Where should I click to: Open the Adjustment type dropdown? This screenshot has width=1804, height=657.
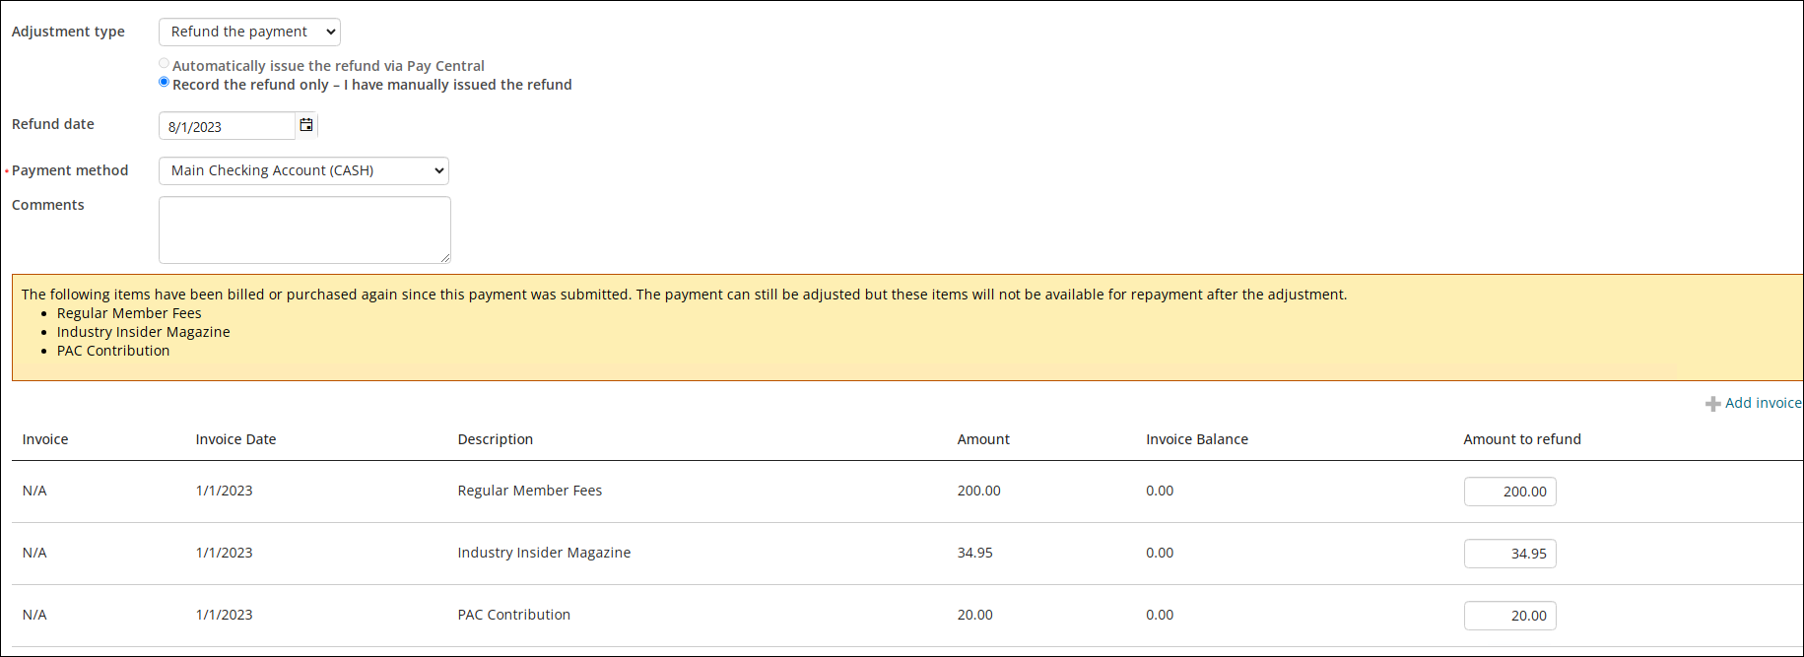pyautogui.click(x=249, y=32)
